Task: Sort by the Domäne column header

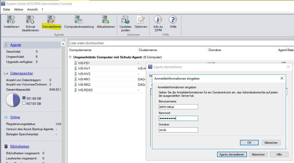Action: pyautogui.click(x=242, y=50)
